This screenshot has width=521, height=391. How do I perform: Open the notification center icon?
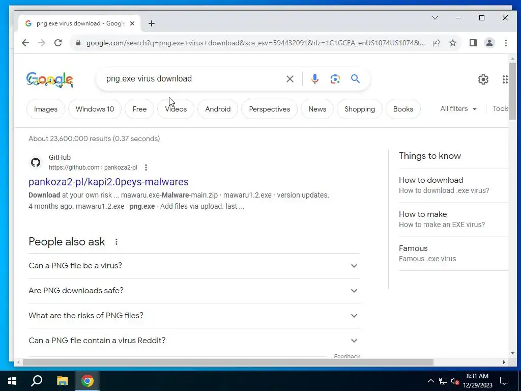(x=504, y=381)
